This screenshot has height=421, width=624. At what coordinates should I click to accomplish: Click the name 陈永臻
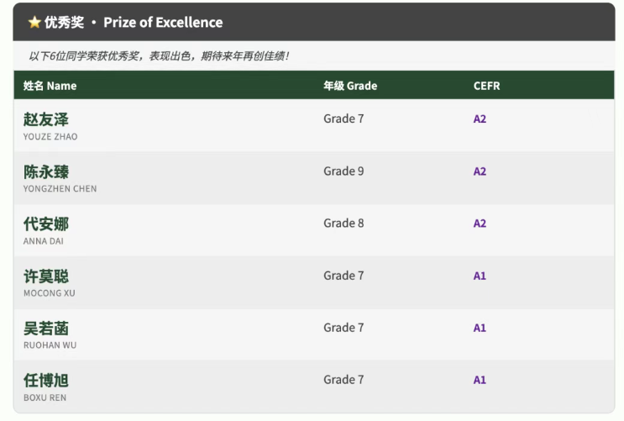pyautogui.click(x=45, y=171)
